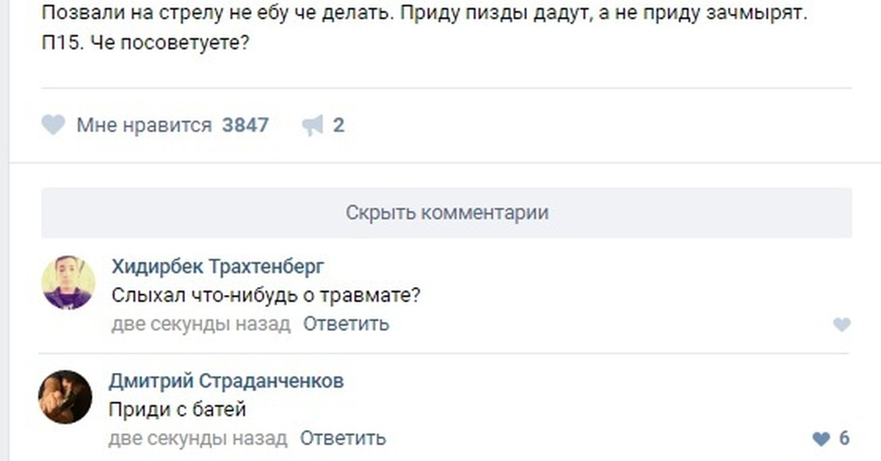Click the timestamp on Дмитрий's comment
The image size is (881, 461).
tap(198, 438)
